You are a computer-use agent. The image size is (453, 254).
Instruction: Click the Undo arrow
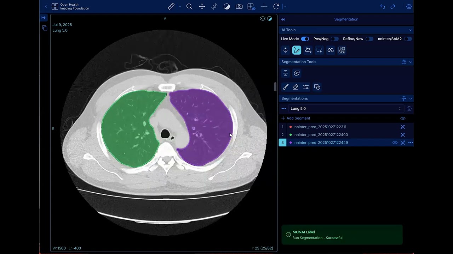tap(383, 6)
